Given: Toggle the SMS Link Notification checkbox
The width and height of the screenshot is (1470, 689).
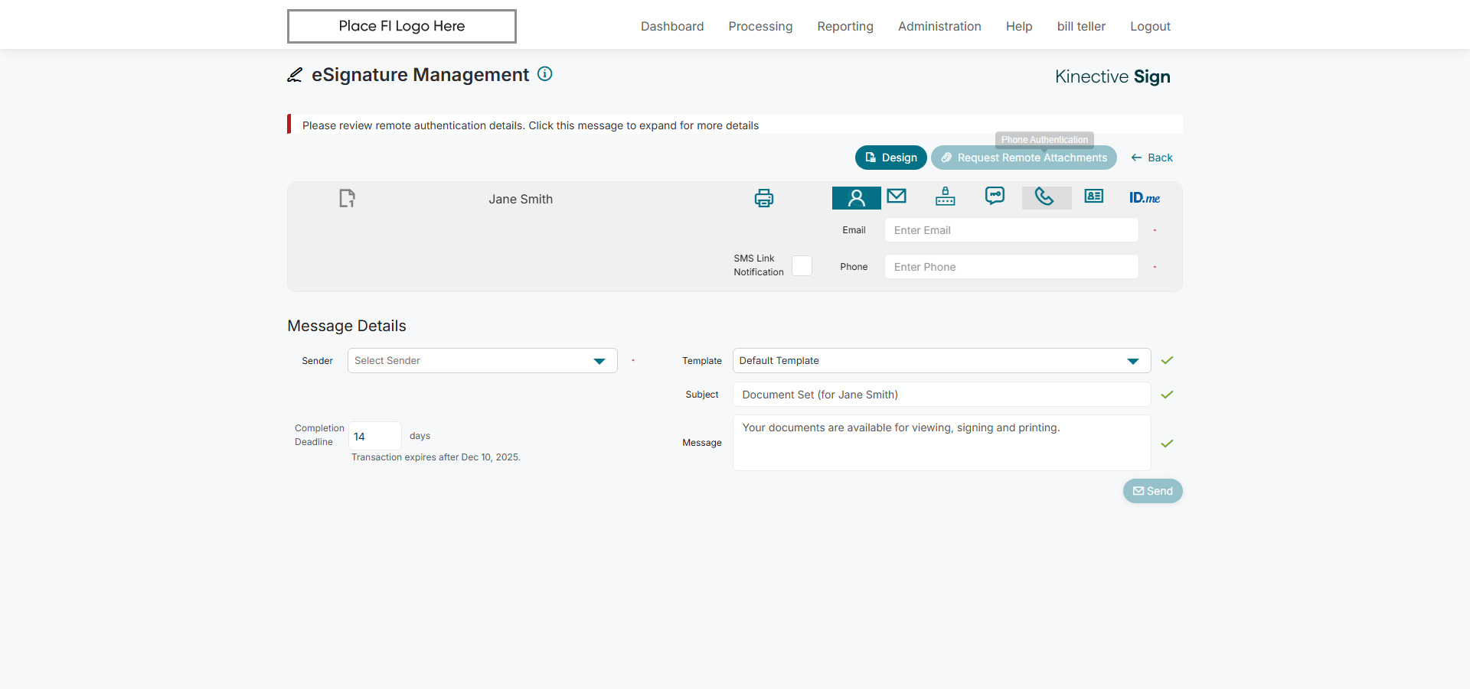Looking at the screenshot, I should [x=802, y=265].
